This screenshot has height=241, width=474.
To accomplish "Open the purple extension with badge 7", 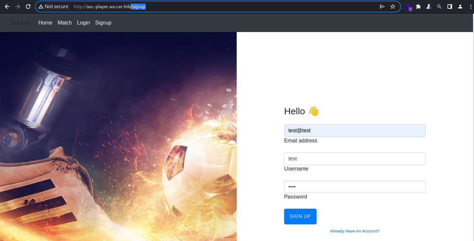I will click(x=409, y=7).
